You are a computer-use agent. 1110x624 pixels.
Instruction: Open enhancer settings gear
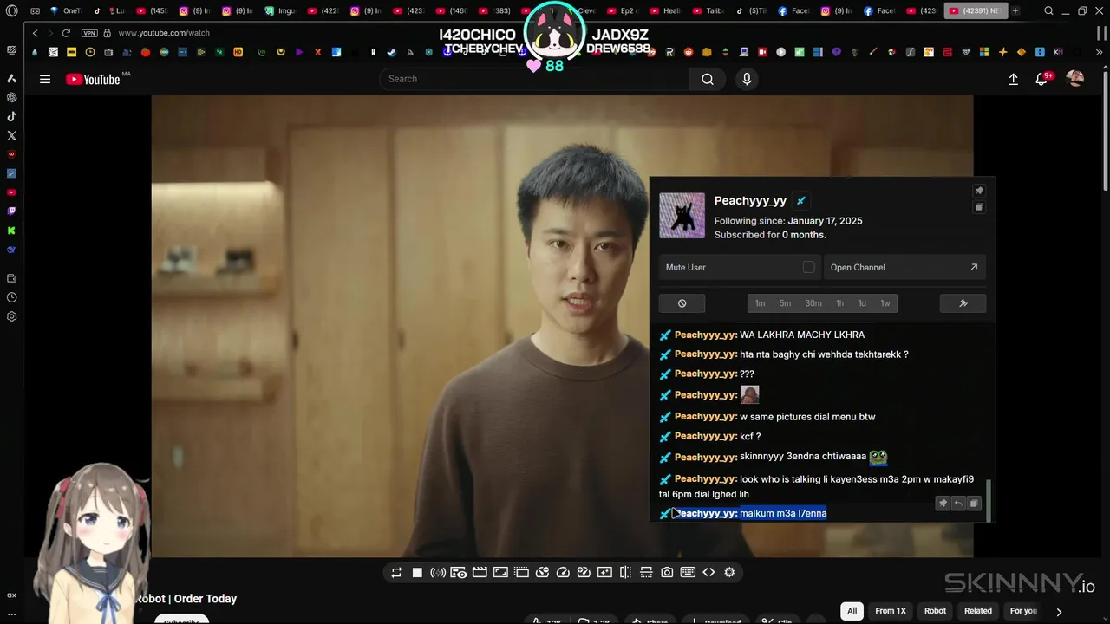(729, 572)
